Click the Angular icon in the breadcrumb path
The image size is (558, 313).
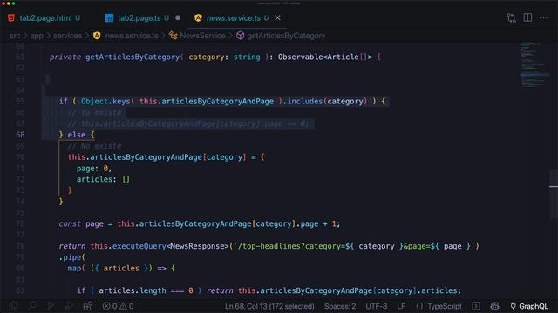(97, 36)
